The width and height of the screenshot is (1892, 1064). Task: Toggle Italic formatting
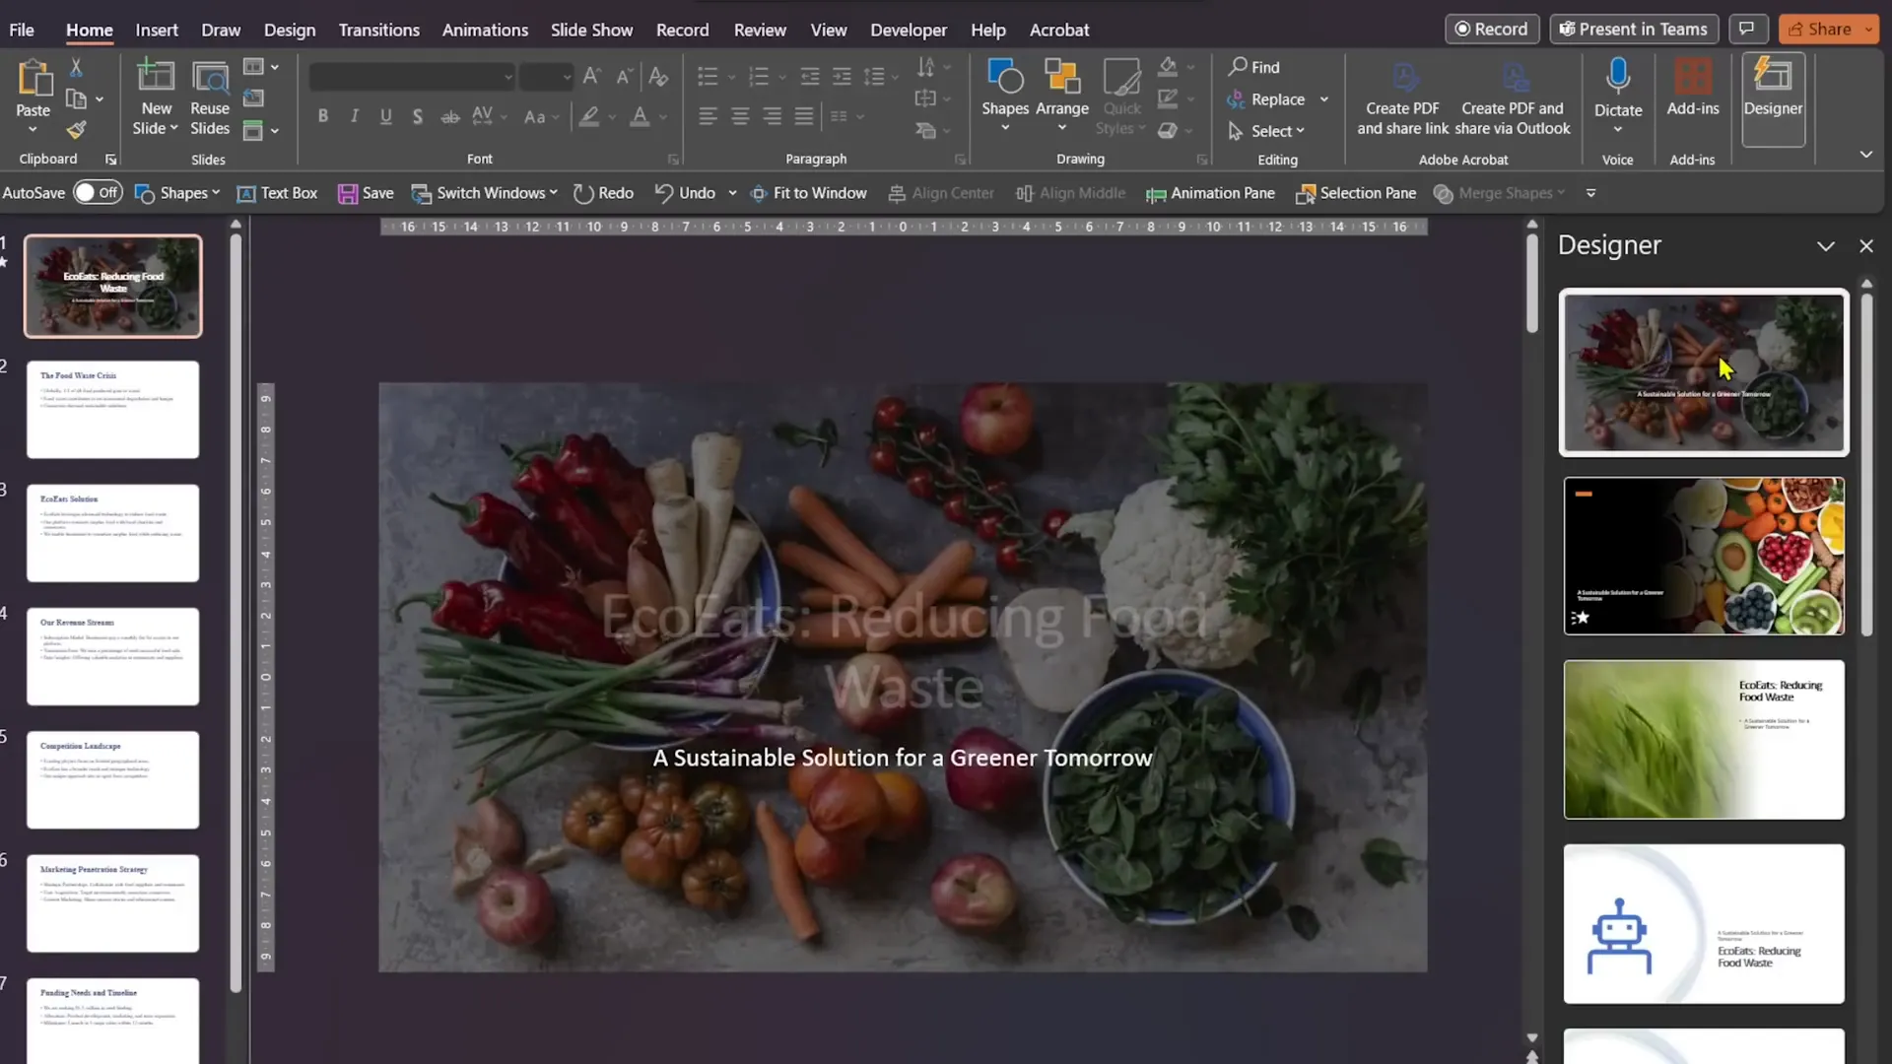[354, 116]
